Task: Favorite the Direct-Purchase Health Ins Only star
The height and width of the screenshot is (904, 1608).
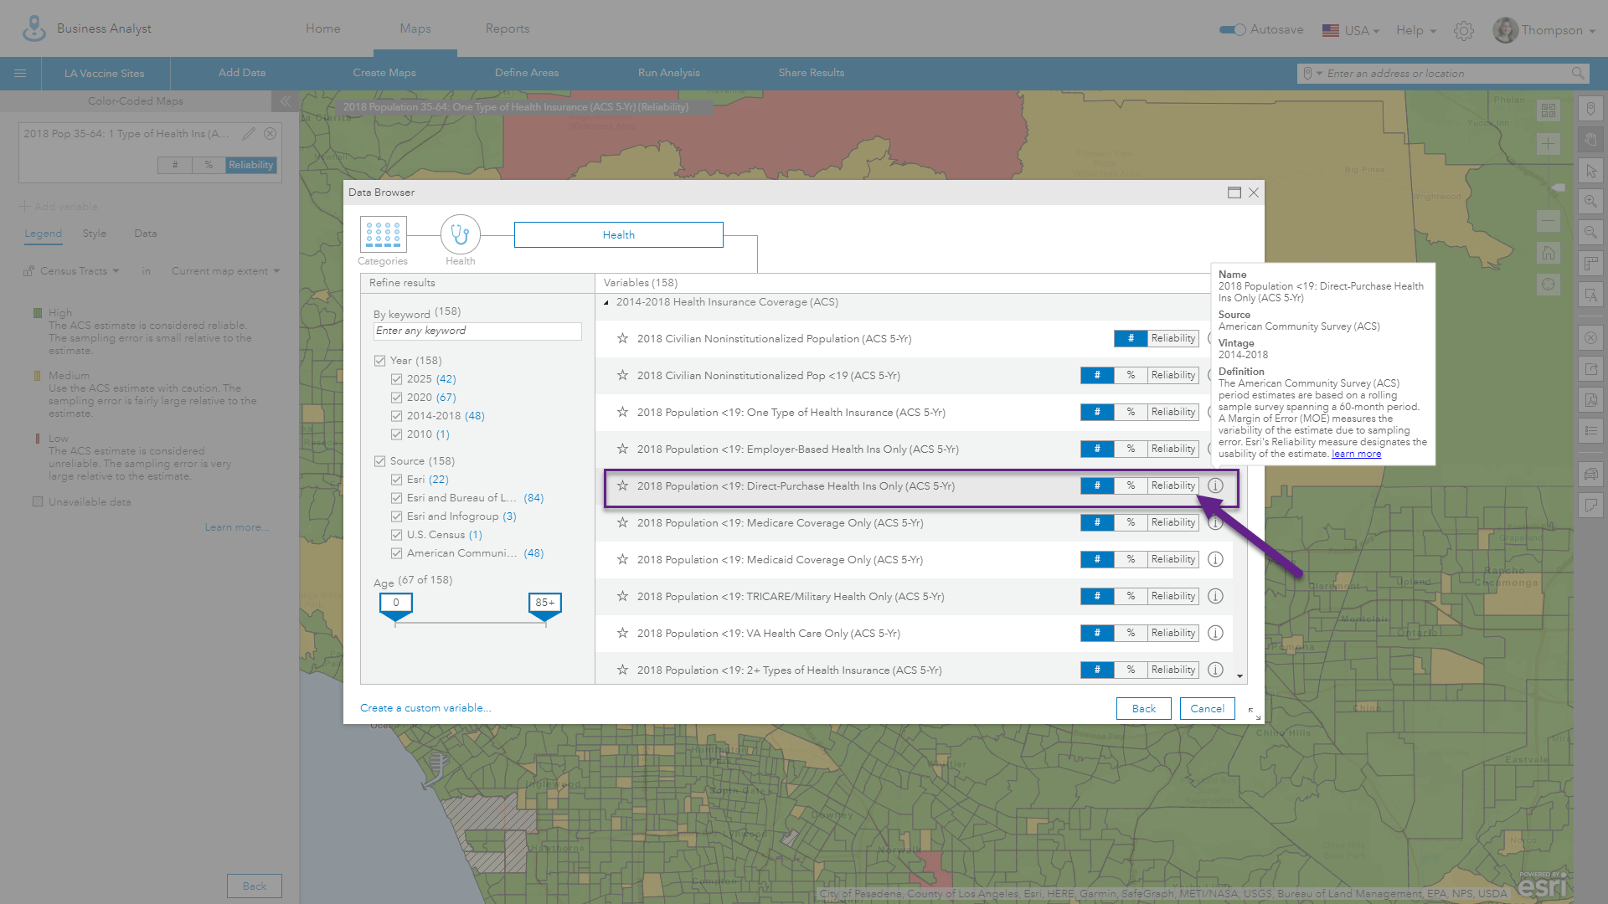Action: [622, 486]
